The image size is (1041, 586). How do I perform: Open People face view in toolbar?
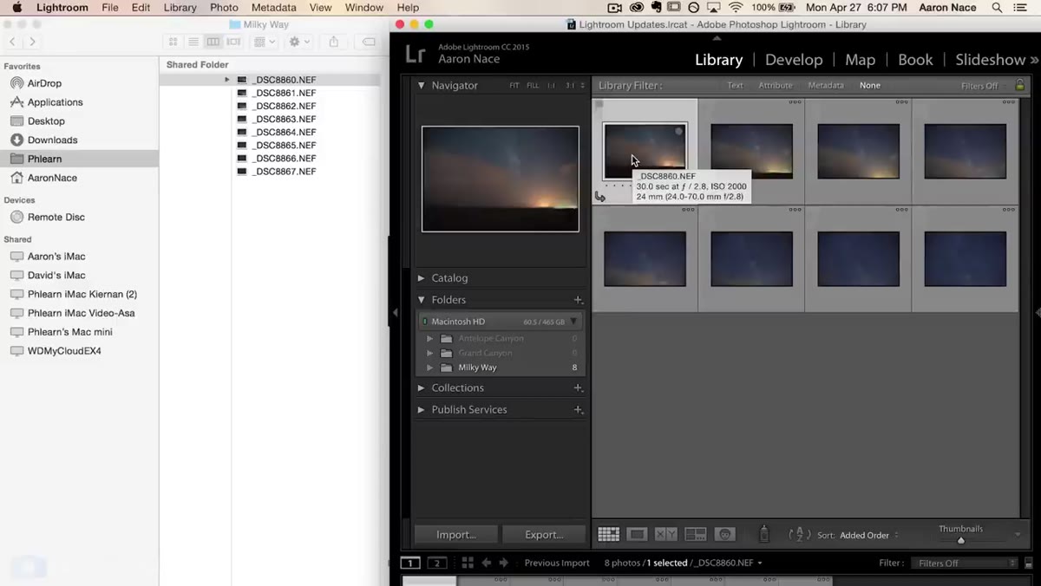click(x=725, y=535)
